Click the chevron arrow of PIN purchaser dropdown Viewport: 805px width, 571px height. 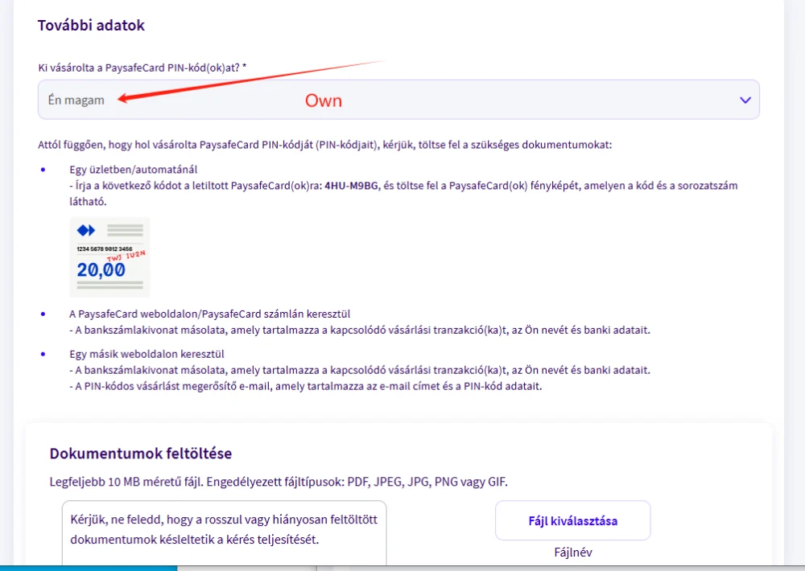click(x=745, y=100)
